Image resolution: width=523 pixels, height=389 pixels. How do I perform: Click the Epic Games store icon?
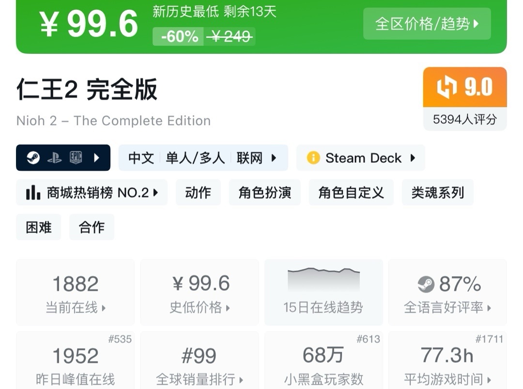(76, 158)
